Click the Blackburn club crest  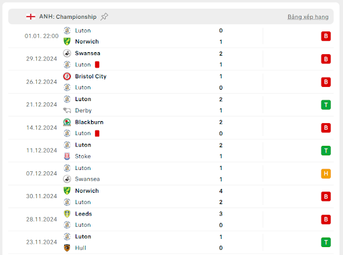click(67, 122)
